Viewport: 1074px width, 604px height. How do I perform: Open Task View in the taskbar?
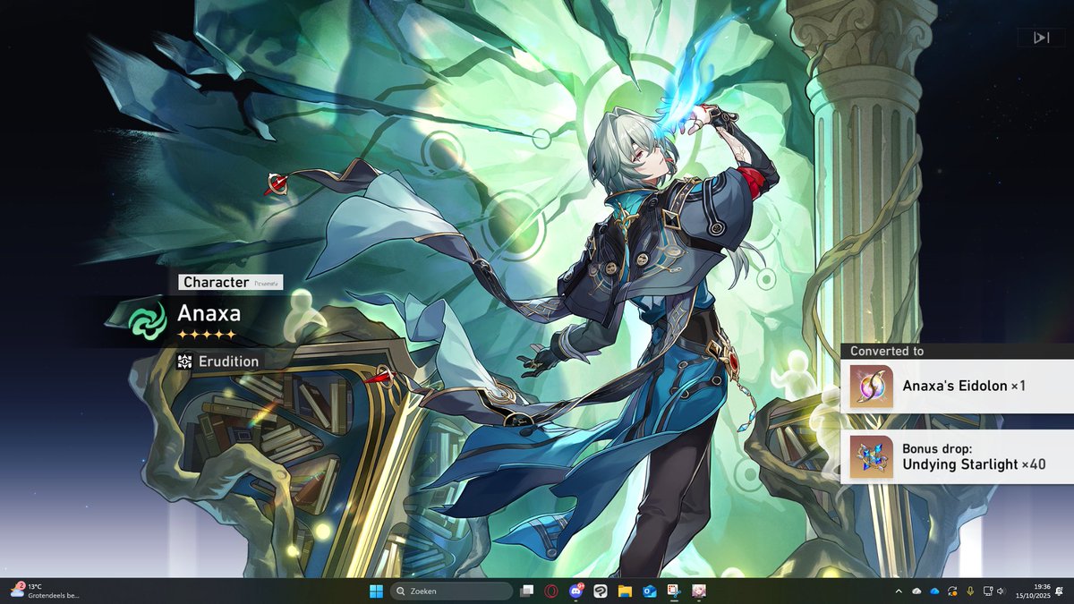point(527,591)
